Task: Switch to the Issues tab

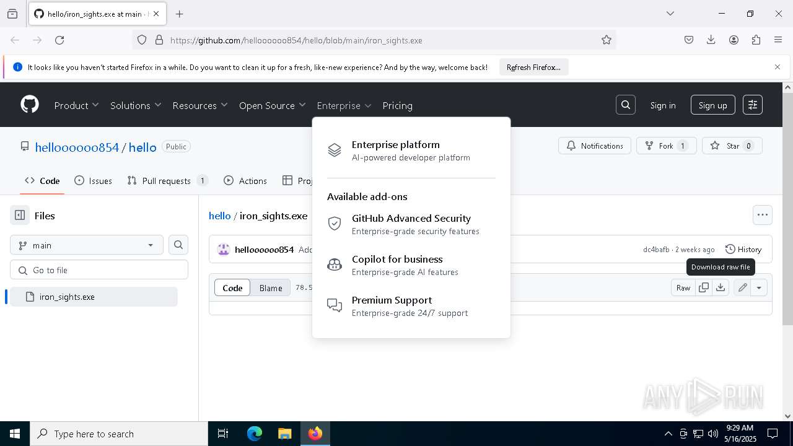Action: tap(93, 180)
